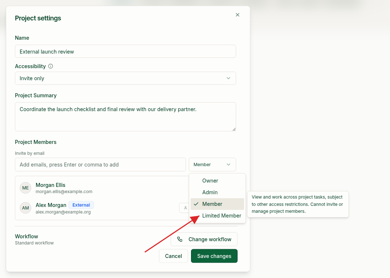
Task: Choose Admin from the role menu
Action: pyautogui.click(x=218, y=192)
